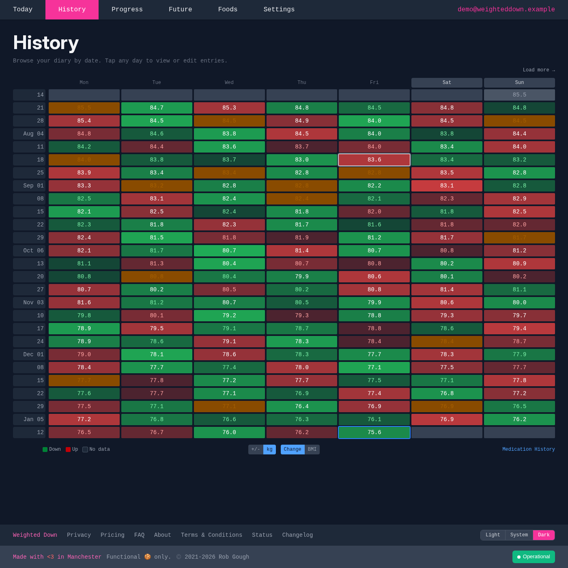View the Changelog
This screenshot has width=568, height=568.
tap(297, 535)
